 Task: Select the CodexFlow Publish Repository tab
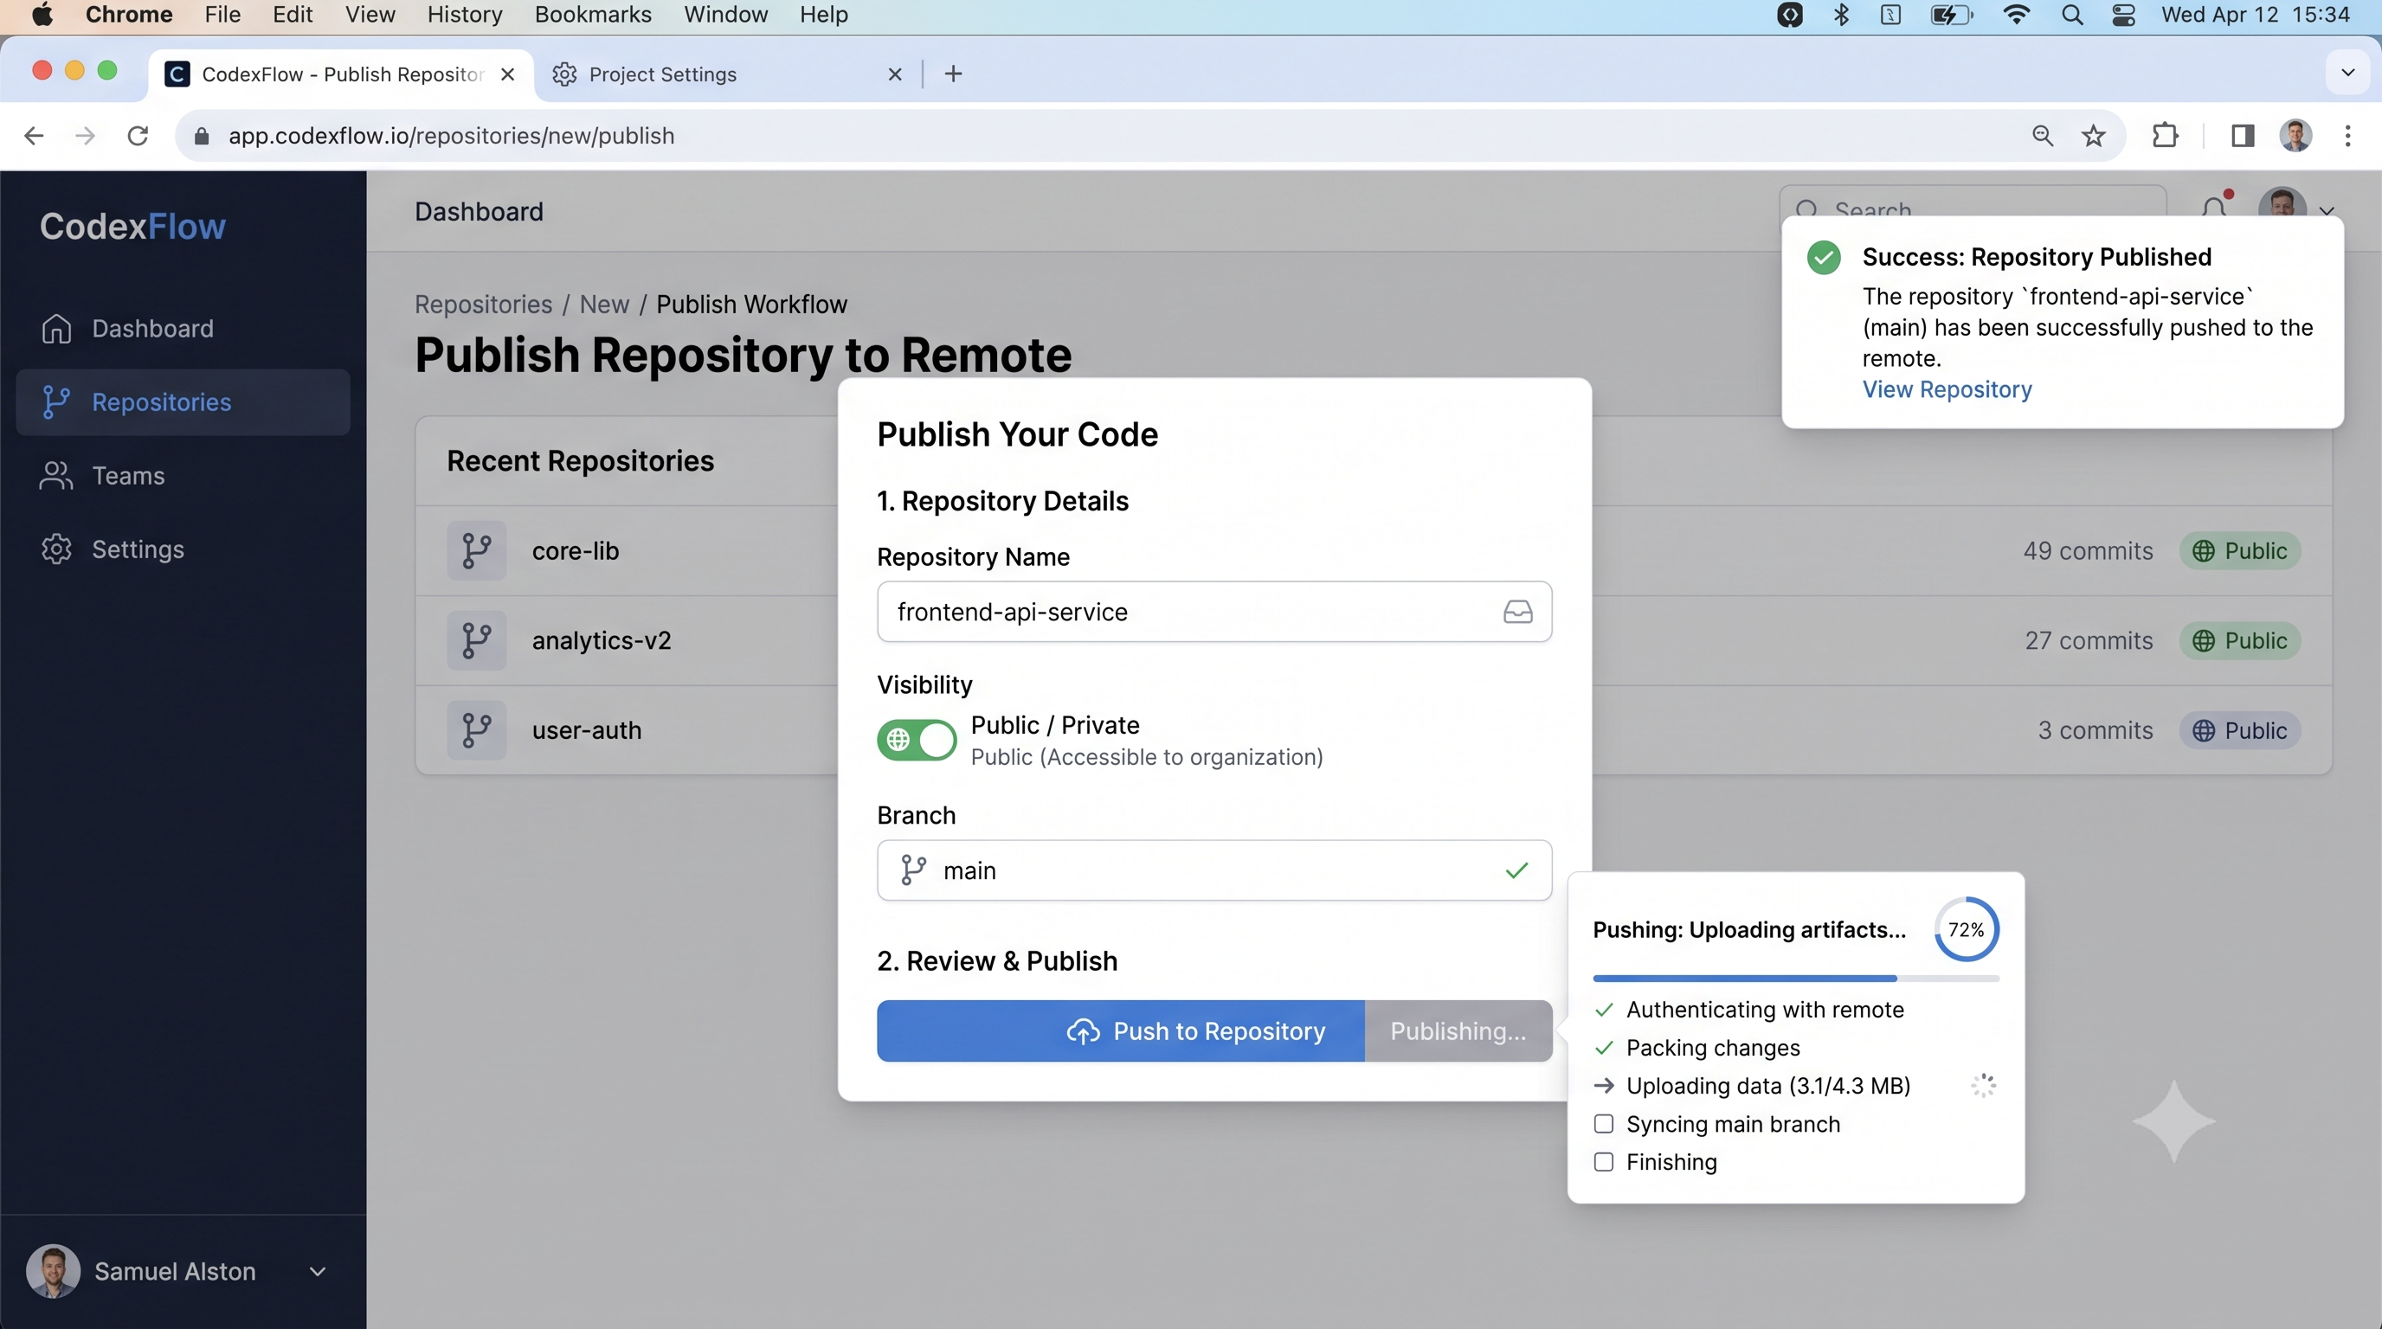point(340,74)
